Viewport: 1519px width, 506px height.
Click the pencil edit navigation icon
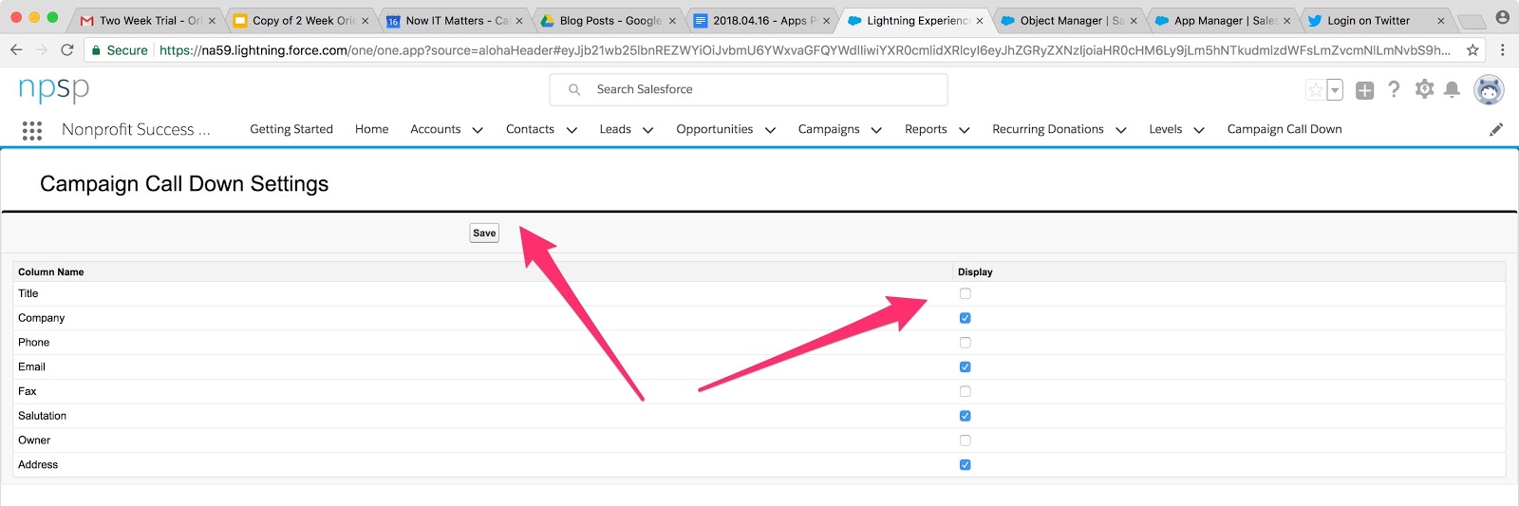(x=1496, y=130)
